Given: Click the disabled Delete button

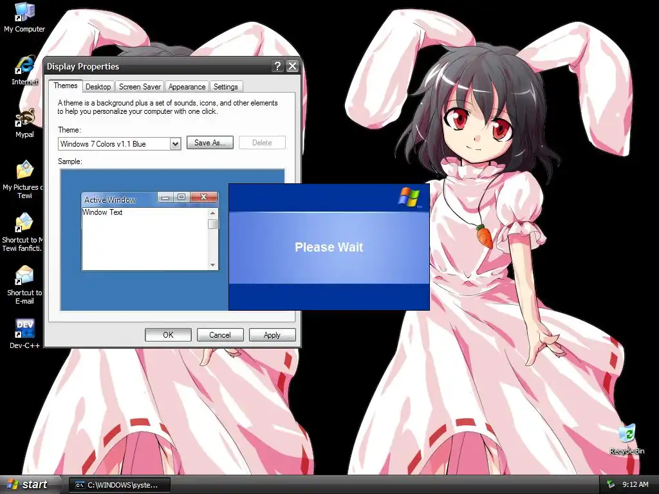Looking at the screenshot, I should click(262, 143).
